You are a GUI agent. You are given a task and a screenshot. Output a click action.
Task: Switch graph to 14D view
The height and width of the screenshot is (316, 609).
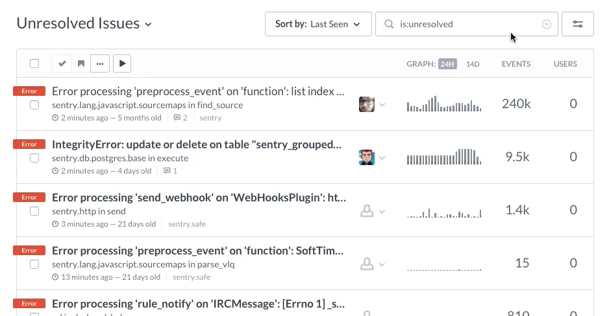point(473,64)
